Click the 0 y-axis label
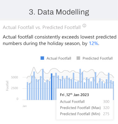The height and width of the screenshot is (124, 118). click(17, 99)
